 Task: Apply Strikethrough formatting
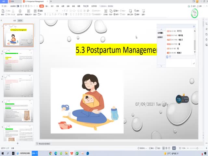pos(53,14)
